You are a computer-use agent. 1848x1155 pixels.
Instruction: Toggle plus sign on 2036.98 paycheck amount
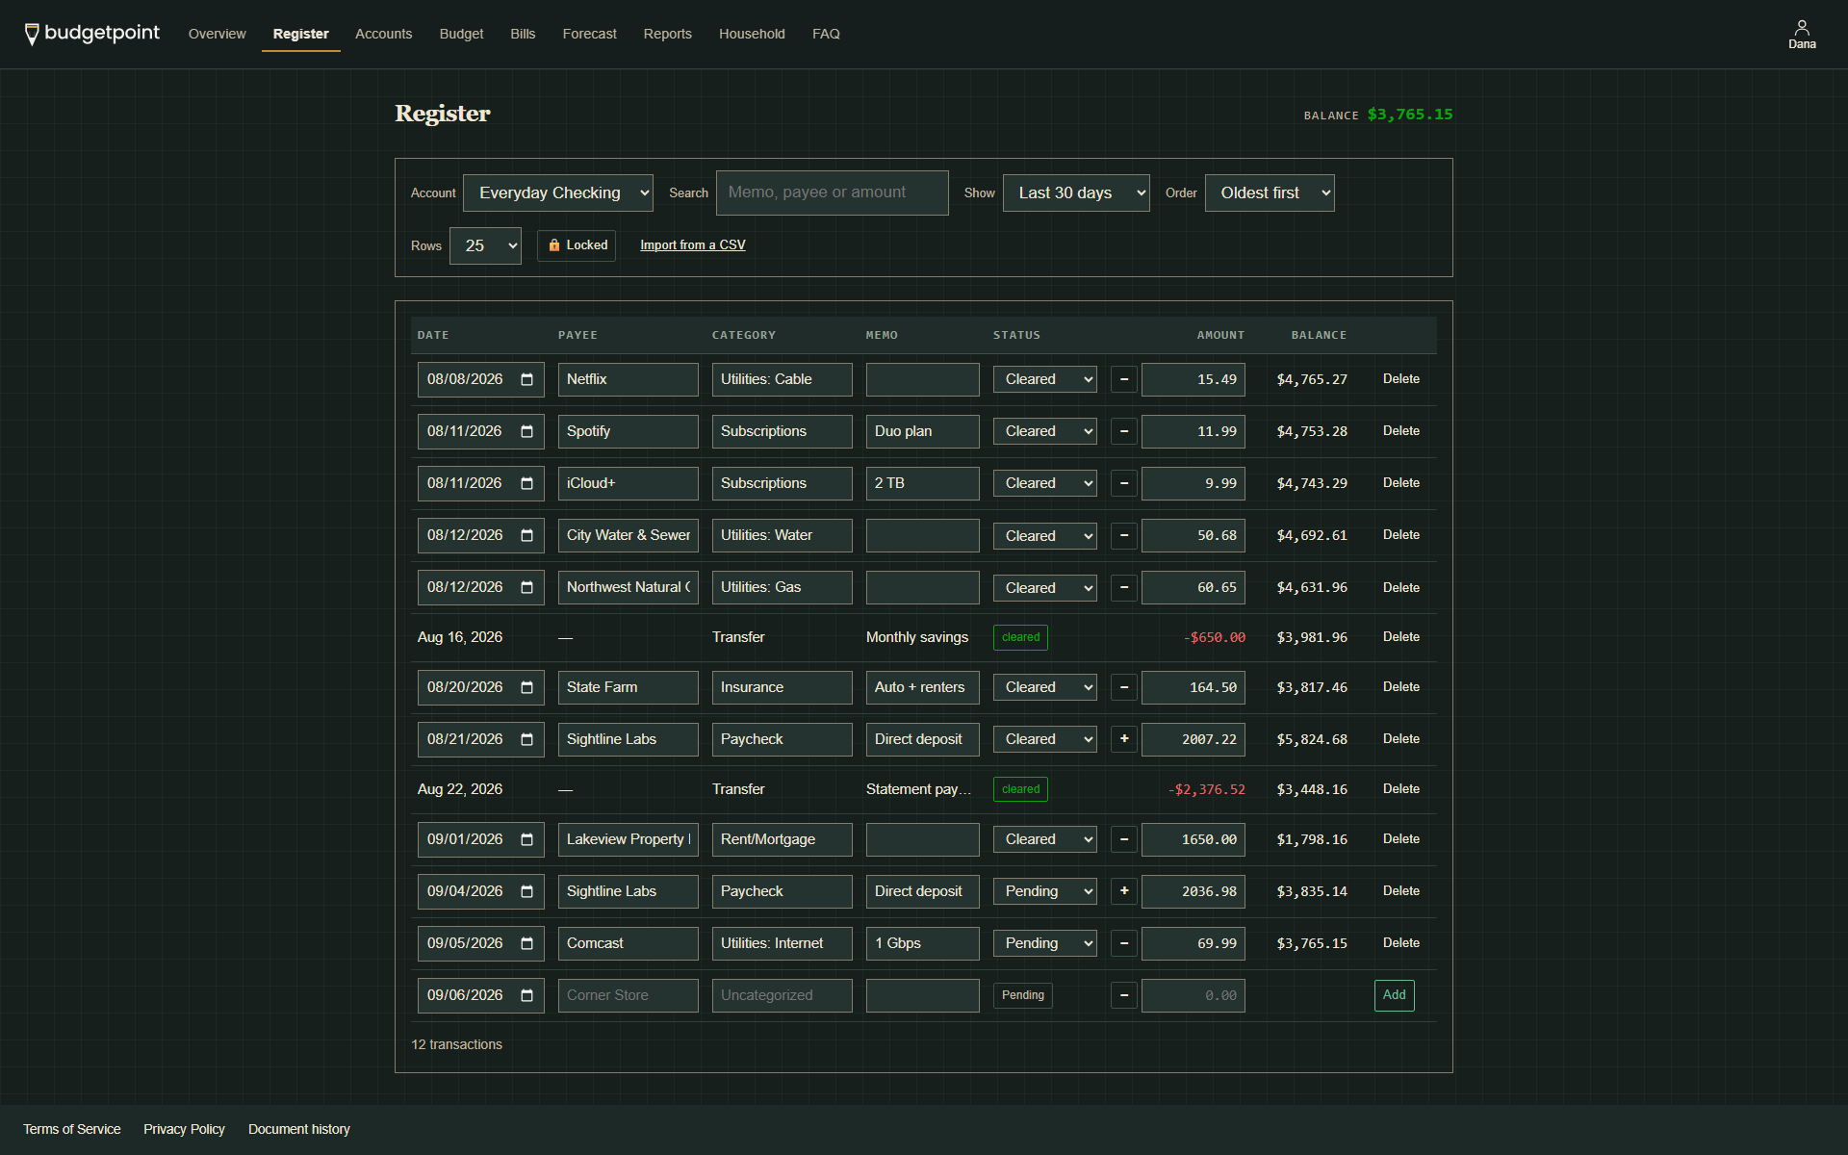pyautogui.click(x=1123, y=891)
